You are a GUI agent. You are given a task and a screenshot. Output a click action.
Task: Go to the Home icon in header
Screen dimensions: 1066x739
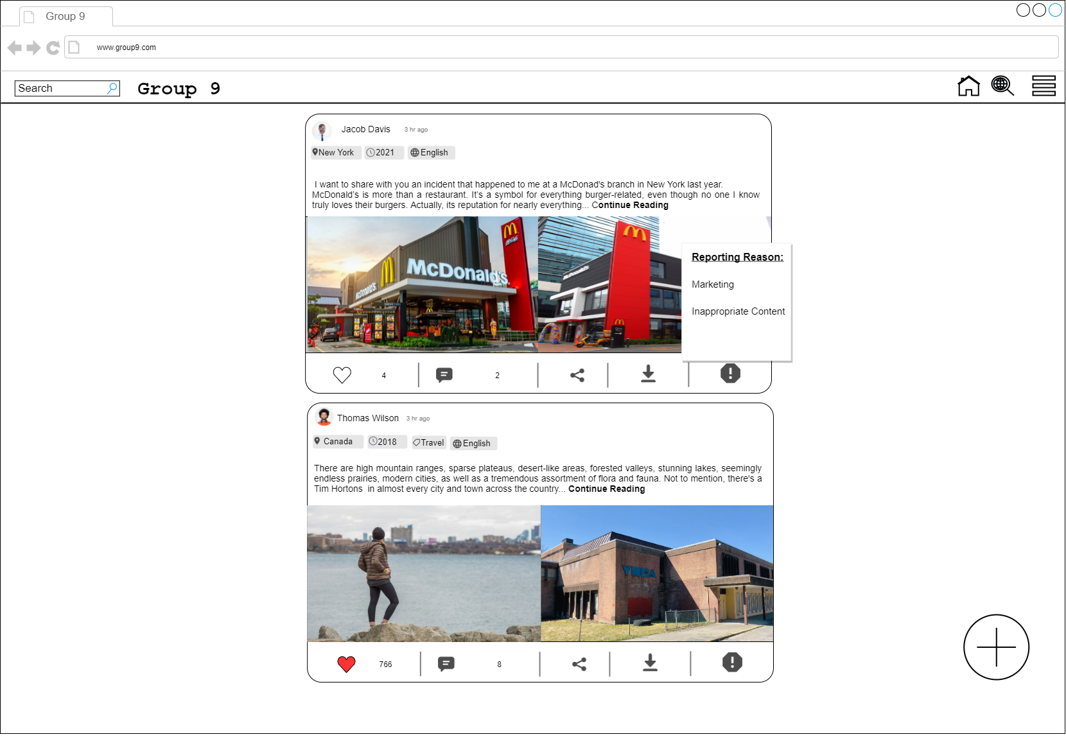tap(968, 85)
